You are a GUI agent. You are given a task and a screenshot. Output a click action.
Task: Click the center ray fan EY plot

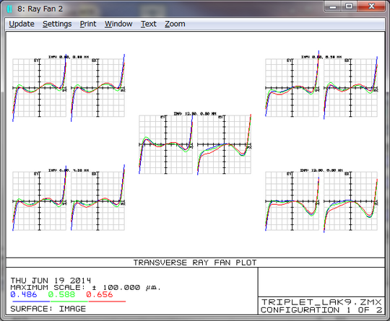(x=165, y=144)
